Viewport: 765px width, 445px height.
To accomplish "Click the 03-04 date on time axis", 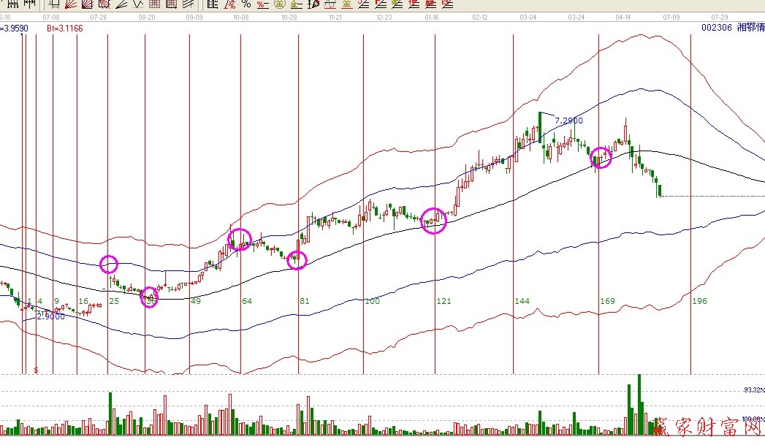I will click(x=528, y=16).
